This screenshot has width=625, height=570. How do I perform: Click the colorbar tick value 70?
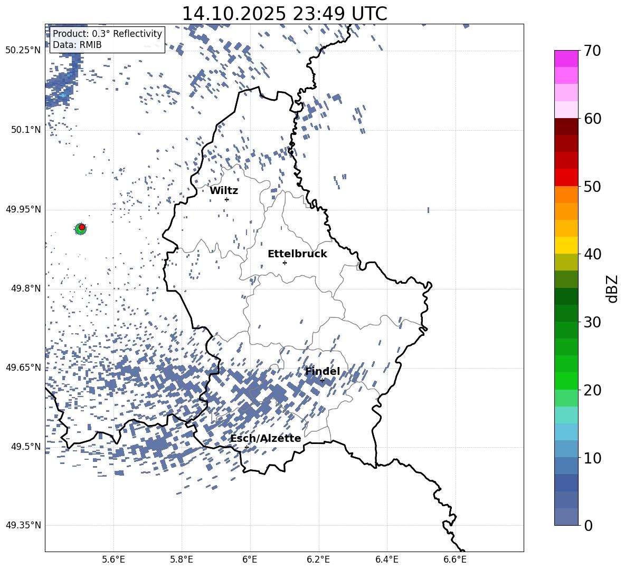pyautogui.click(x=592, y=51)
